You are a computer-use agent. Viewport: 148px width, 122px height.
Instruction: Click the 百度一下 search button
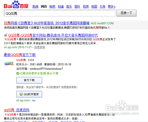[126, 13]
